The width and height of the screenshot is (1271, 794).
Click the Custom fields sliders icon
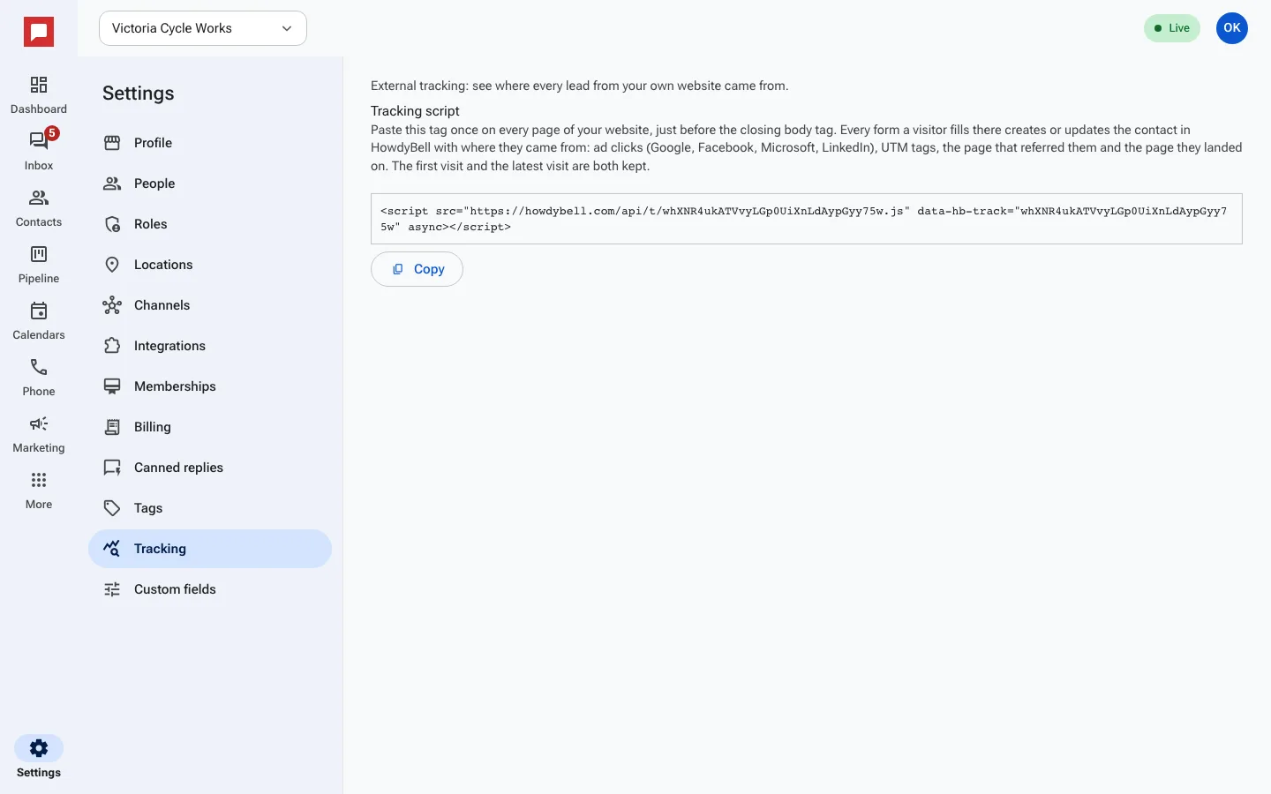pyautogui.click(x=112, y=589)
